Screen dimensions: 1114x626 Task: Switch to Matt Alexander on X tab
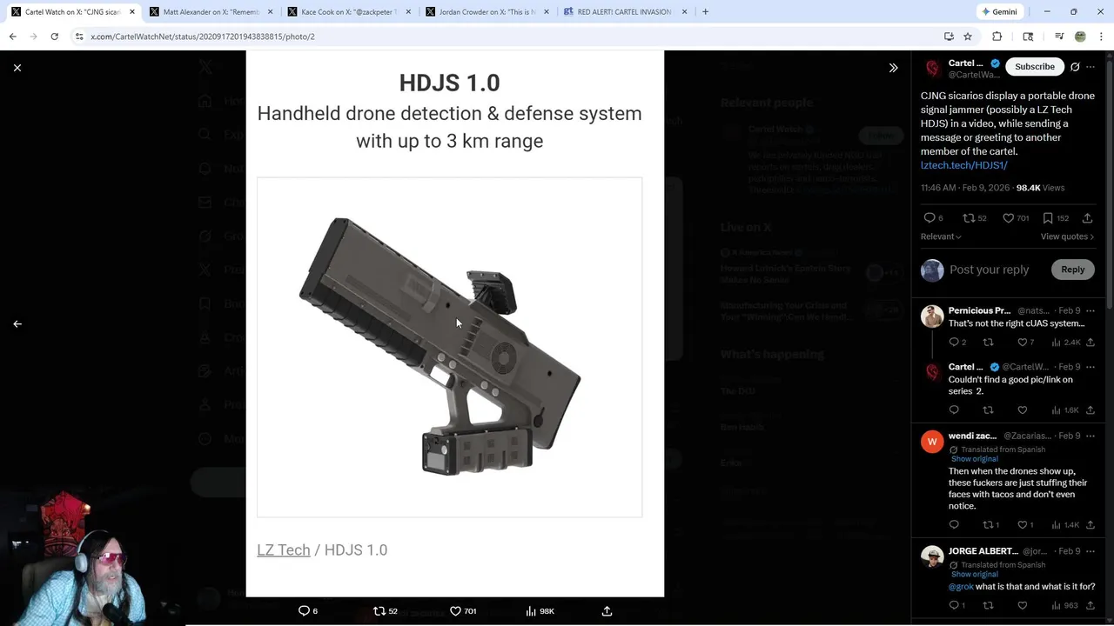(211, 12)
